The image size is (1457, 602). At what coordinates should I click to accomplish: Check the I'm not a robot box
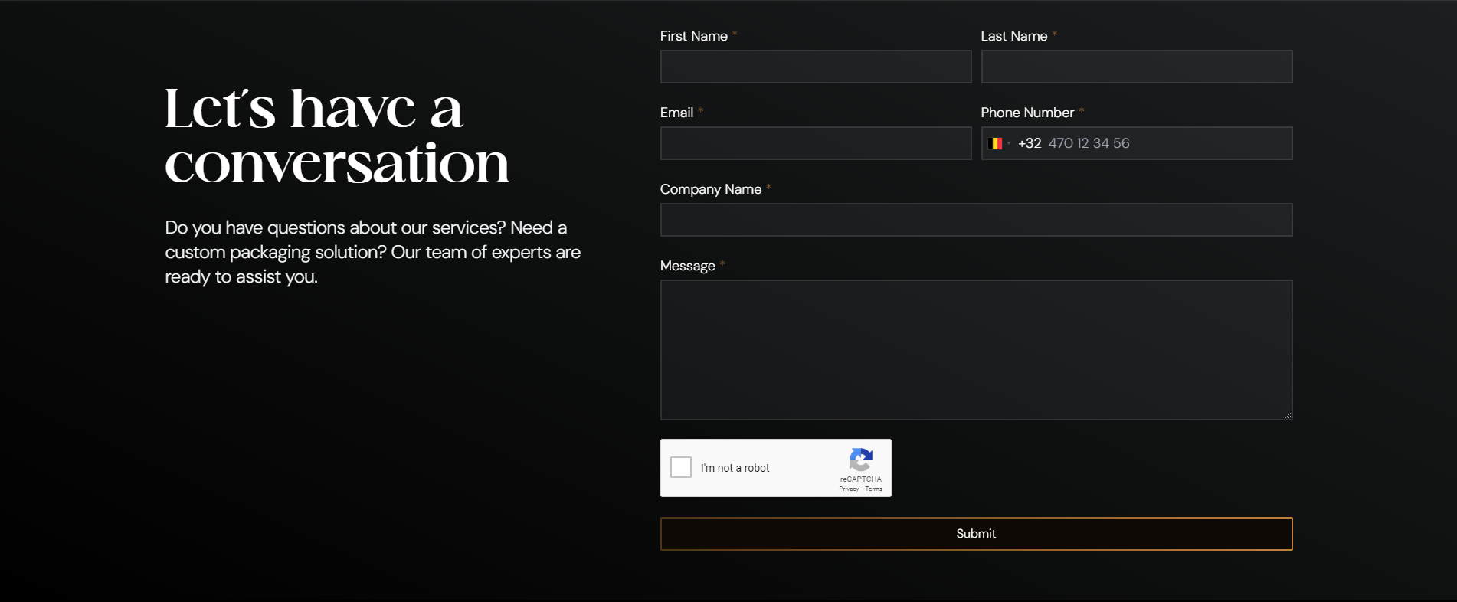point(681,467)
